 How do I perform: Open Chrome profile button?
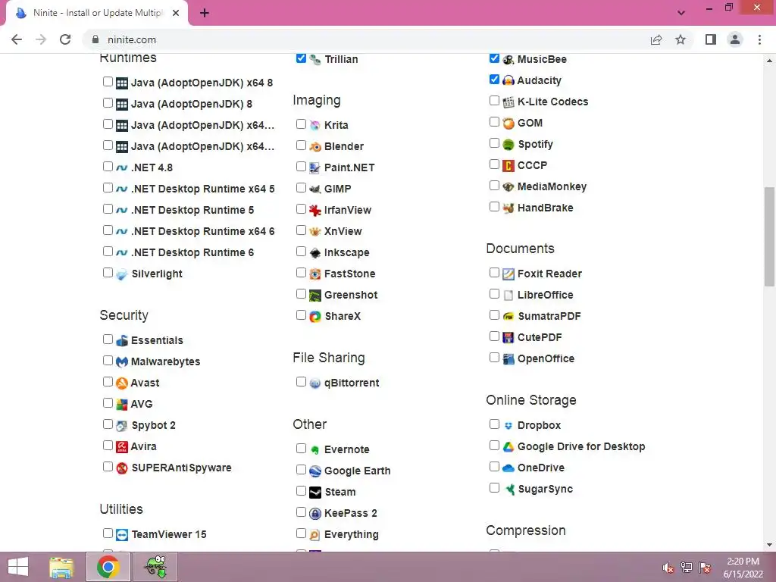pos(735,39)
